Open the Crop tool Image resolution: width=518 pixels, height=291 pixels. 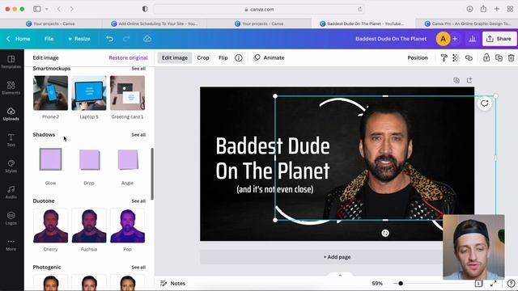(x=203, y=57)
